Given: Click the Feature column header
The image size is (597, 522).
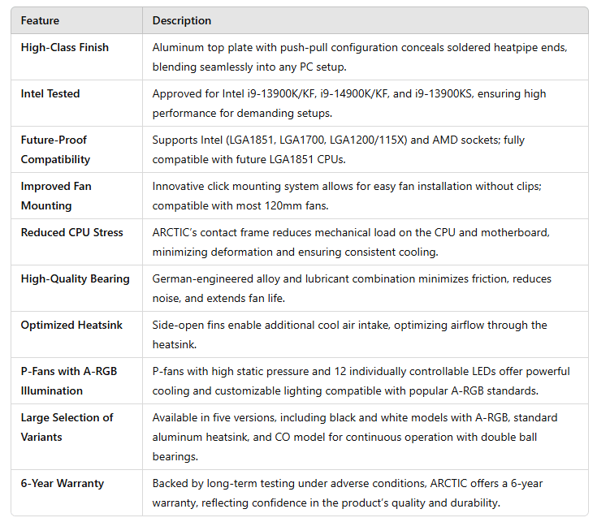Looking at the screenshot, I should pyautogui.click(x=77, y=20).
